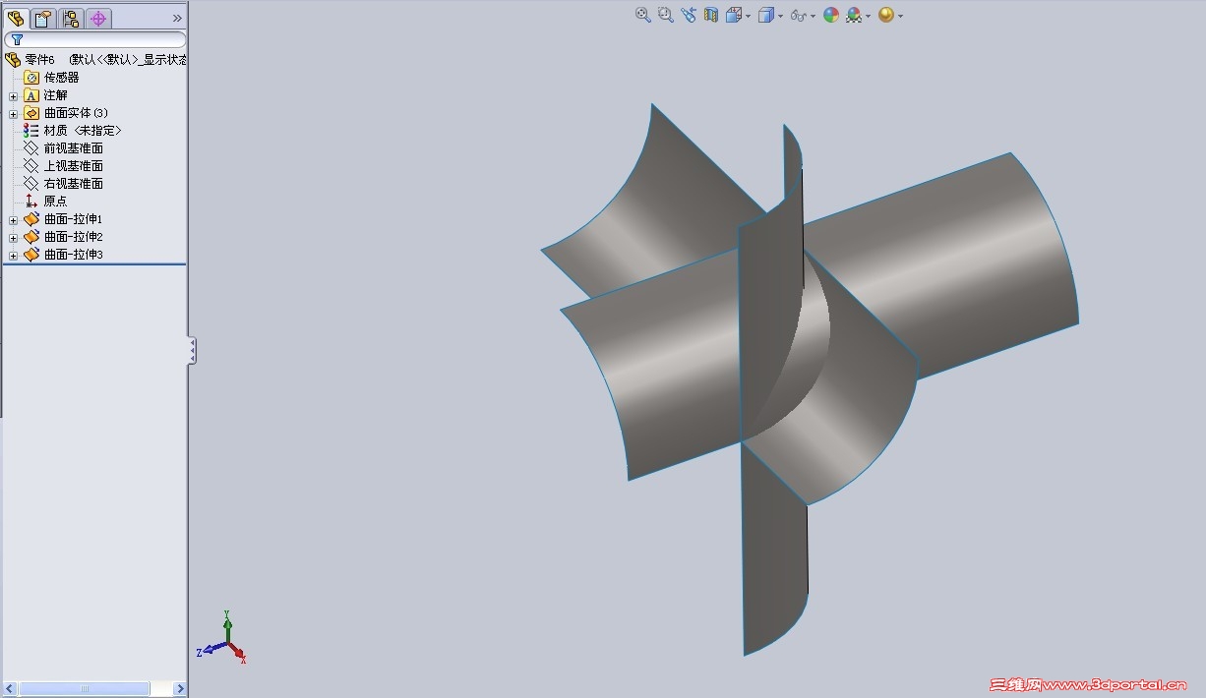
Task: Select the 上视基准面 top plane
Action: point(73,166)
